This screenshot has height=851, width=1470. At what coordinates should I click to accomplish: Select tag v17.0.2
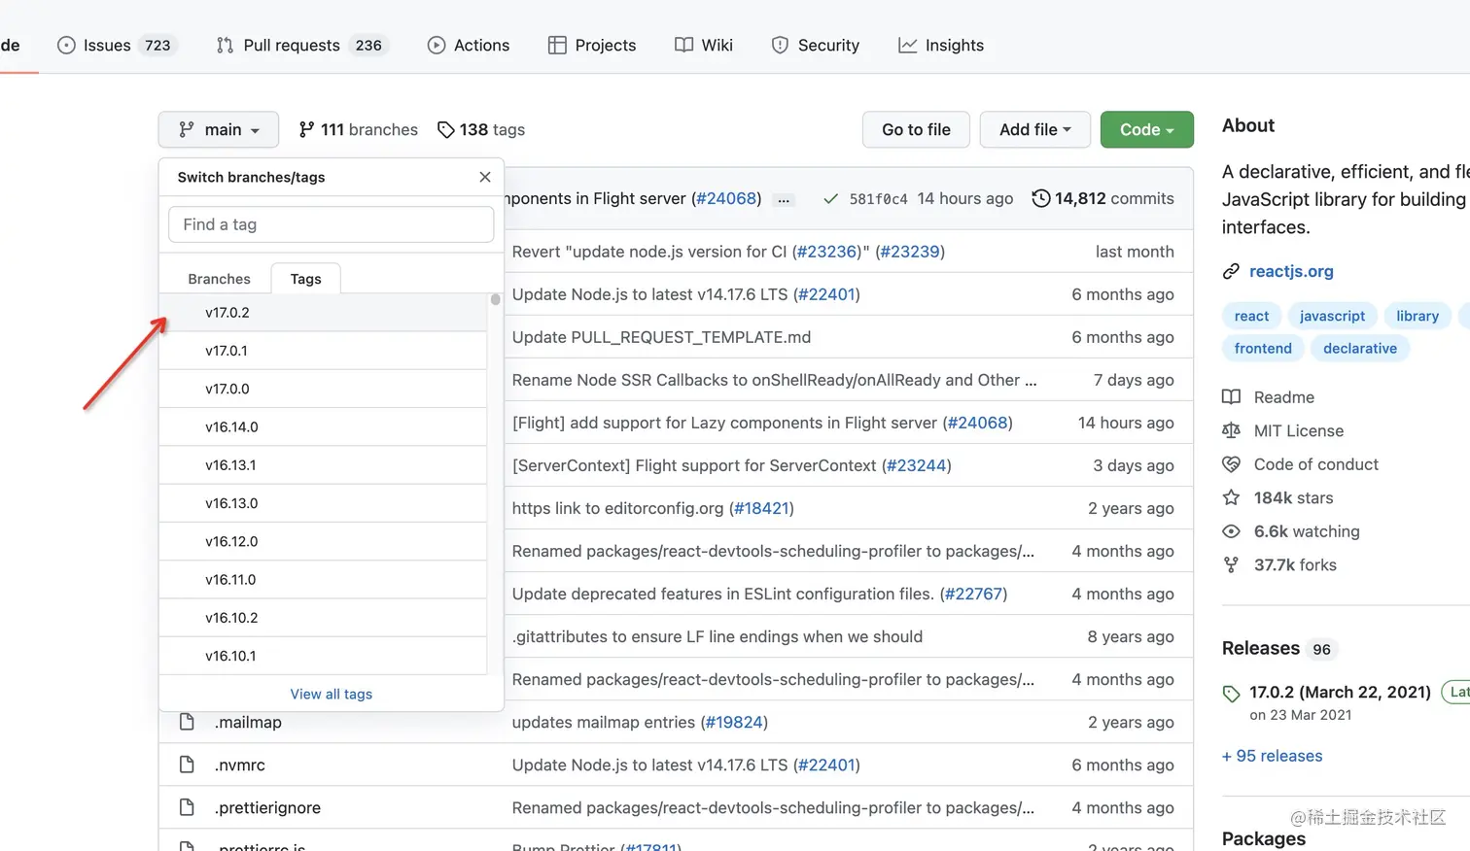click(323, 312)
